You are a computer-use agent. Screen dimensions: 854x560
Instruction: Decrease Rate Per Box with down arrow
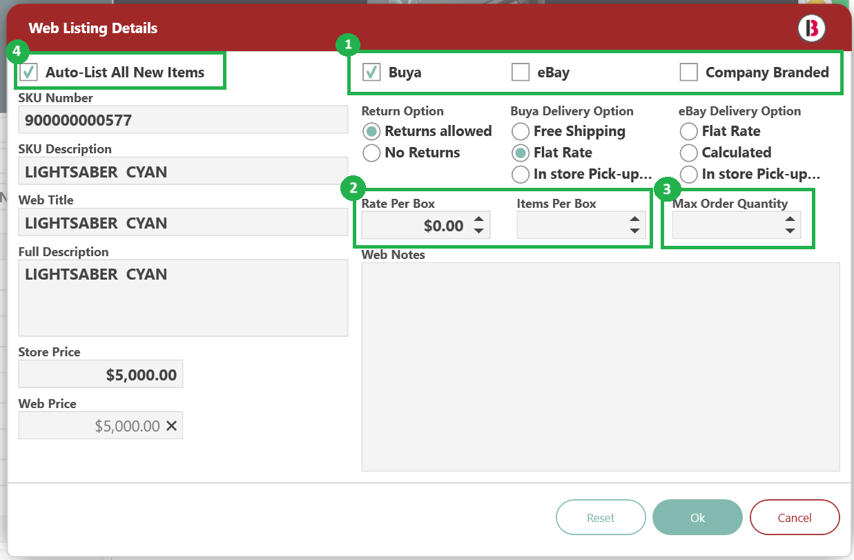pyautogui.click(x=478, y=231)
